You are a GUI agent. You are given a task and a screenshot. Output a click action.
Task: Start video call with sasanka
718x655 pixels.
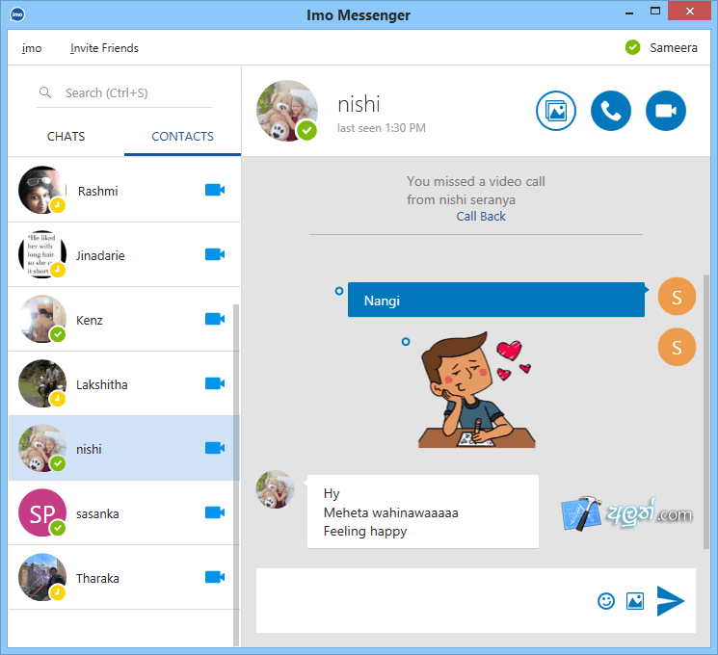(x=215, y=512)
